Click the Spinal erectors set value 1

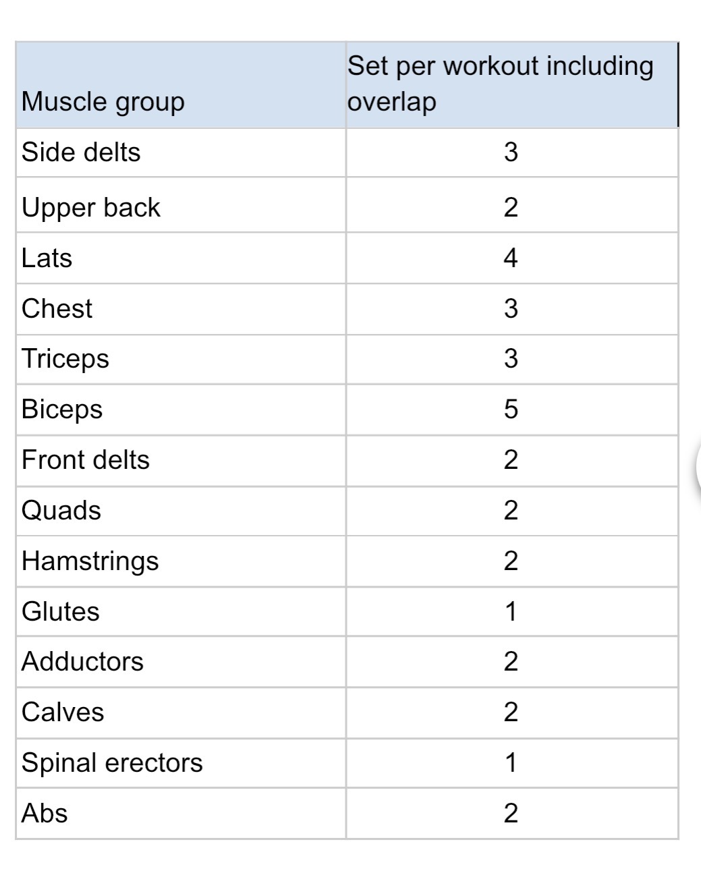point(511,763)
